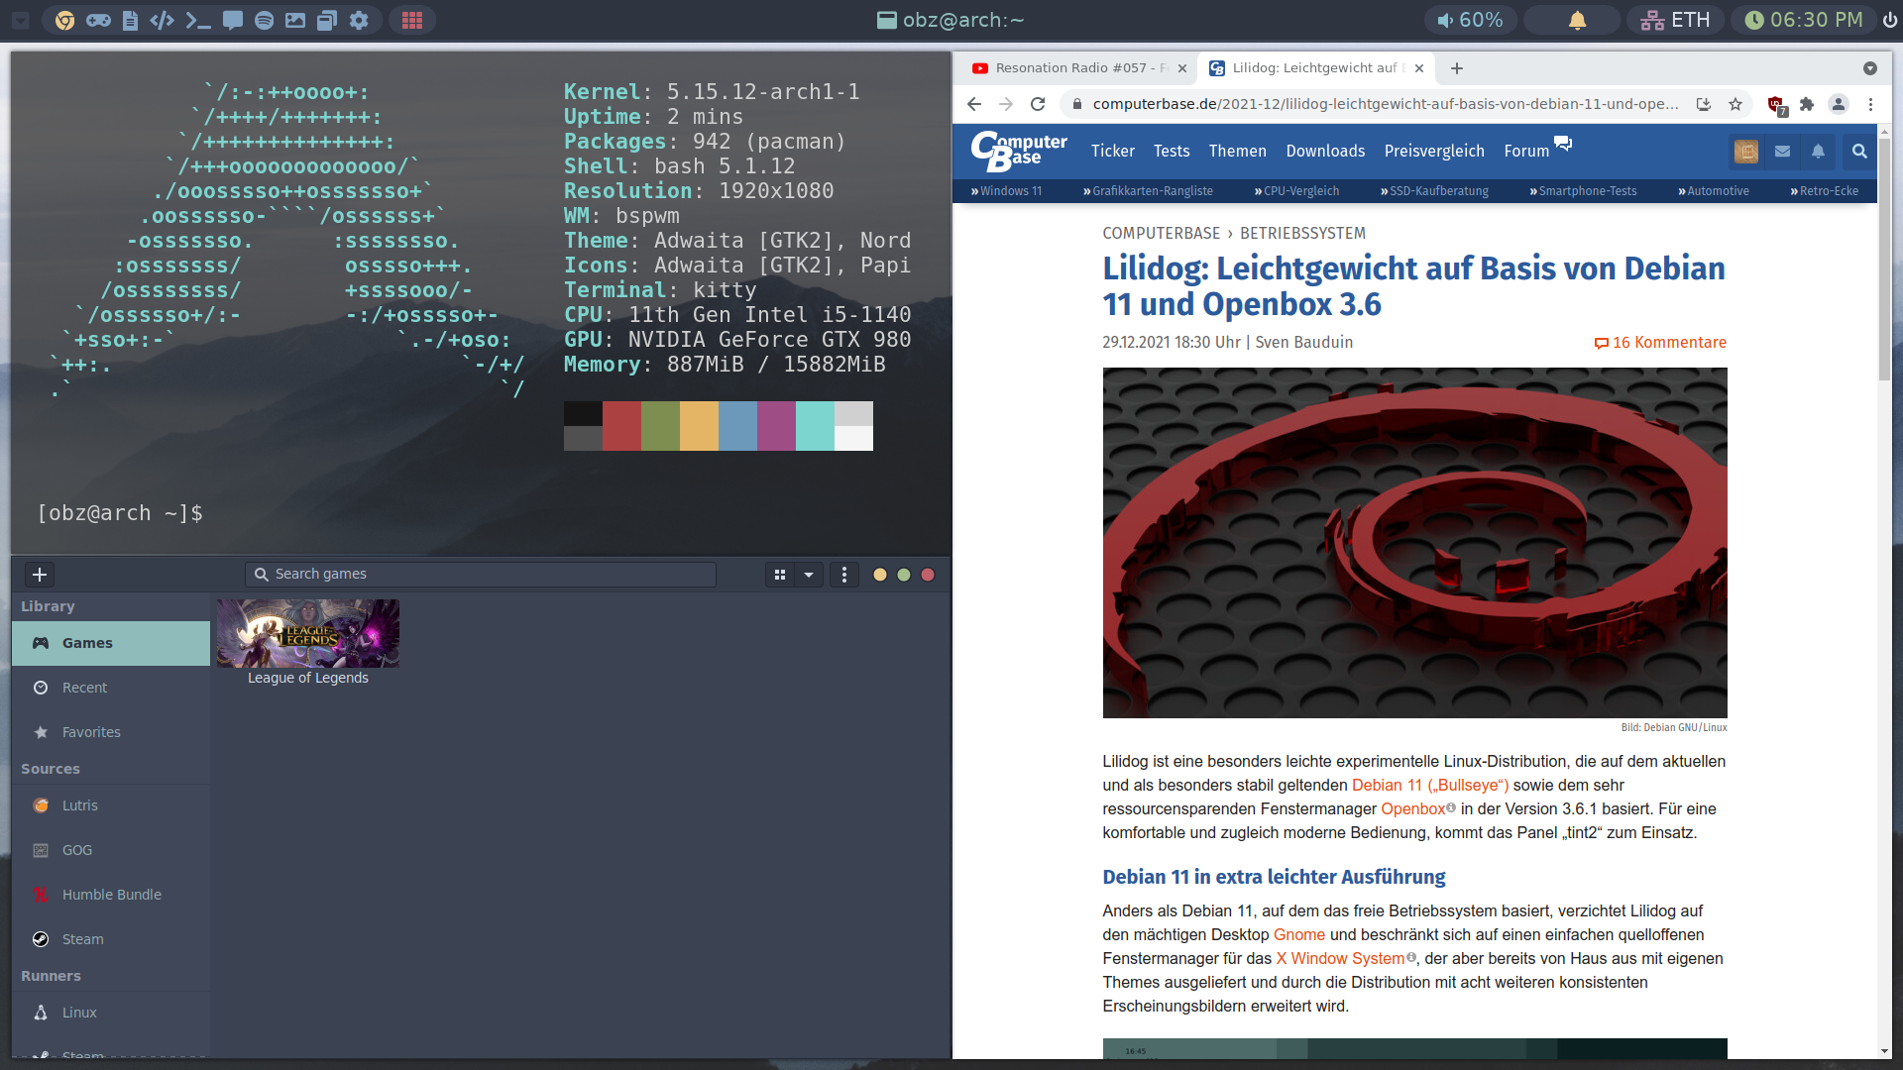Open the Downloads menu item
The image size is (1903, 1070).
click(1325, 151)
